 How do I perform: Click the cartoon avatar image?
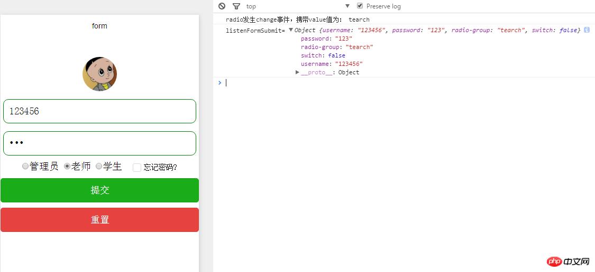(99, 74)
